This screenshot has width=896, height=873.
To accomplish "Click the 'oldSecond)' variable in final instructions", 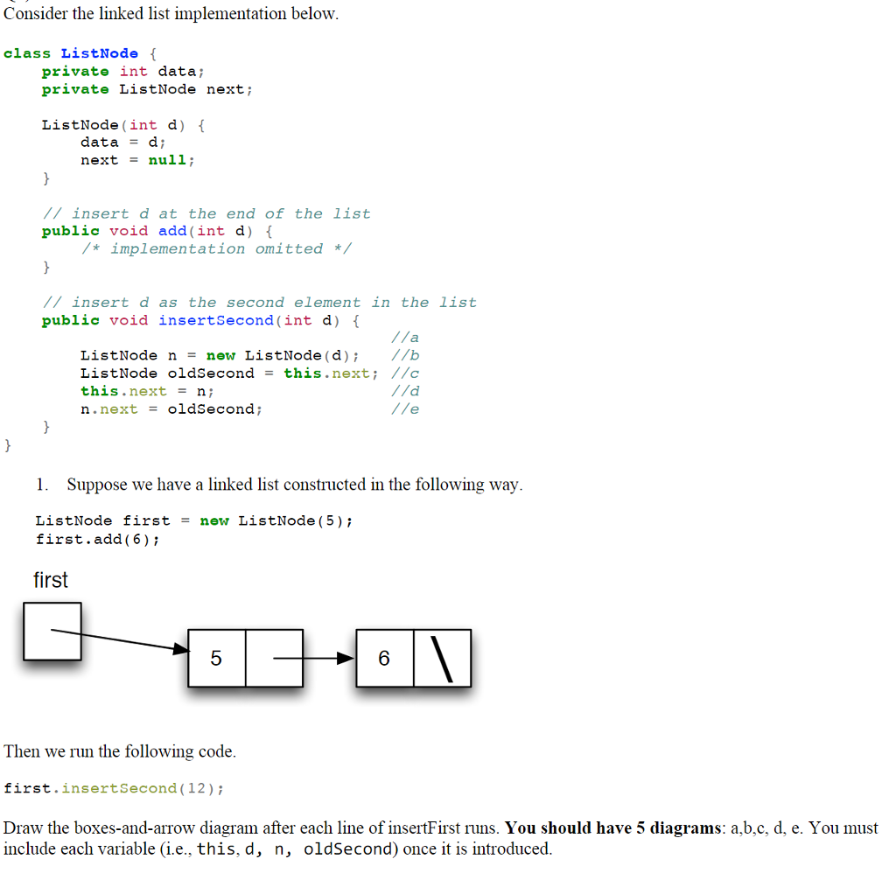I will click(x=351, y=849).
